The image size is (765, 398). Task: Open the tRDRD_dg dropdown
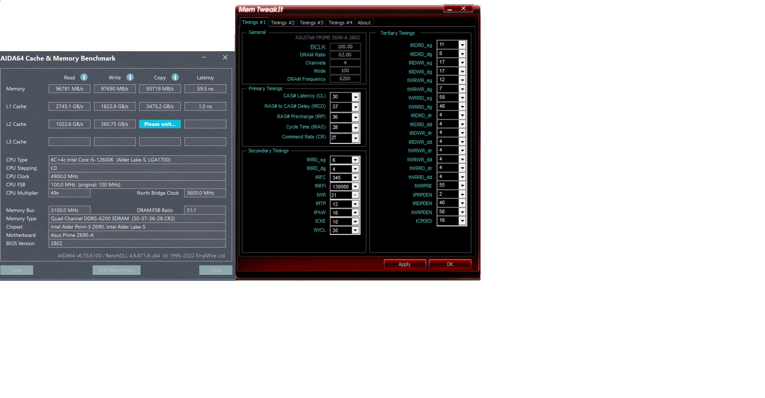tap(462, 54)
